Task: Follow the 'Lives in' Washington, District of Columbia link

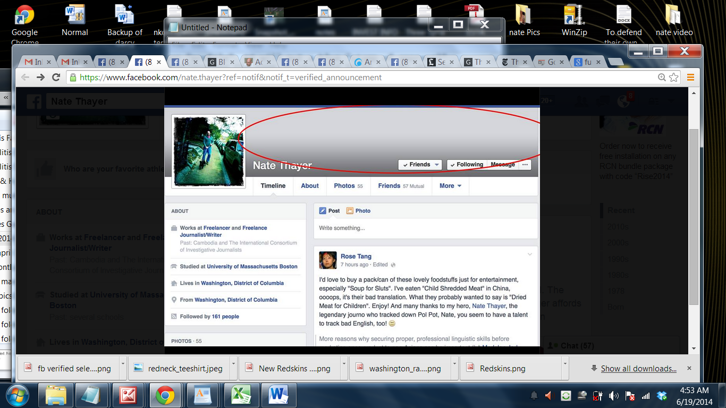Action: tap(242, 283)
